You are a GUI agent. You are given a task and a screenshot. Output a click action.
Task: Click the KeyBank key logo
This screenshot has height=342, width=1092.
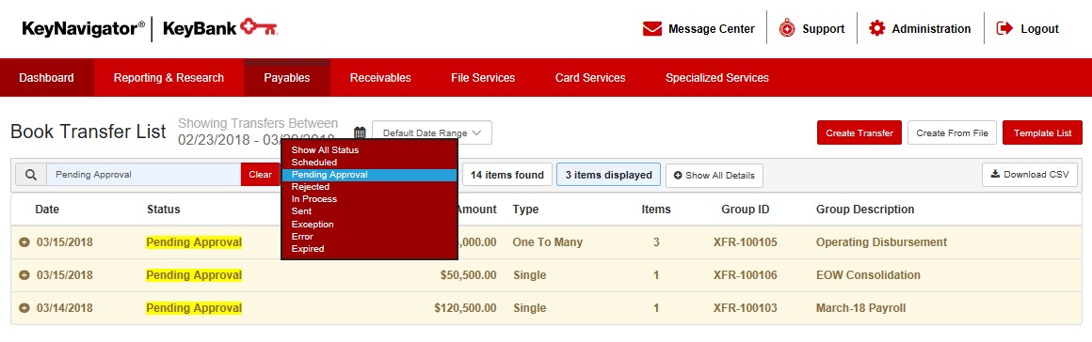(x=258, y=28)
